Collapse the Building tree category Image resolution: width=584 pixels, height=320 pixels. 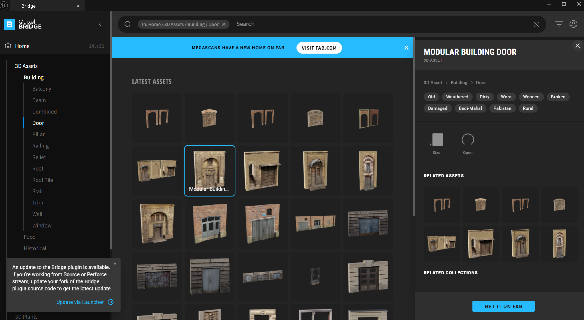coord(34,77)
